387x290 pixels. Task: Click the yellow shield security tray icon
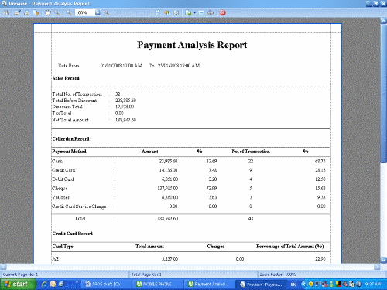tap(311, 285)
